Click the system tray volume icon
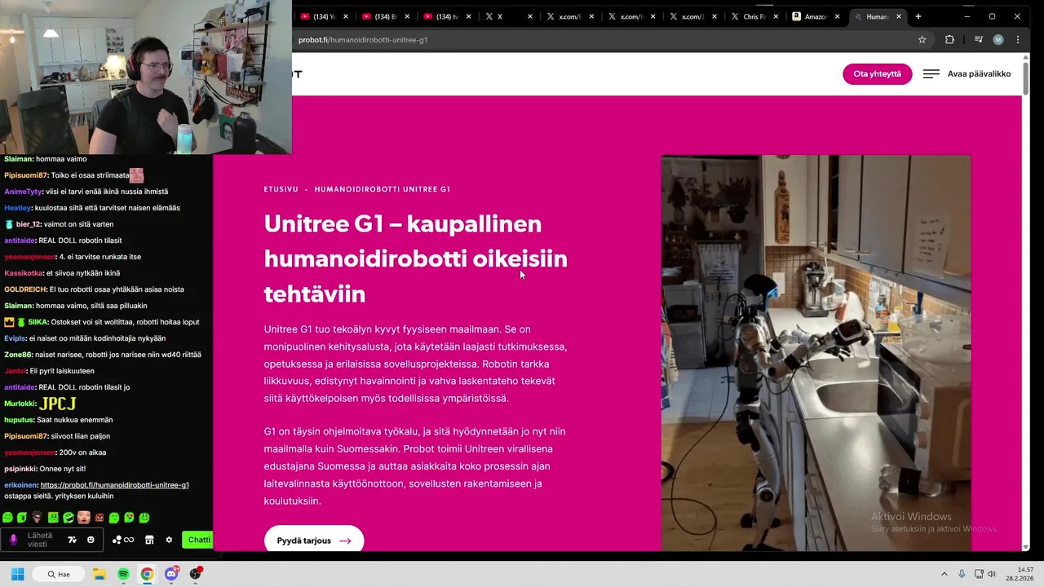The width and height of the screenshot is (1044, 587). [991, 574]
